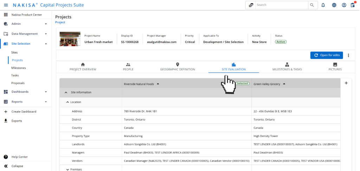Image resolution: width=360 pixels, height=171 pixels.
Task: Collapse the Site Information section
Action: click(66, 92)
